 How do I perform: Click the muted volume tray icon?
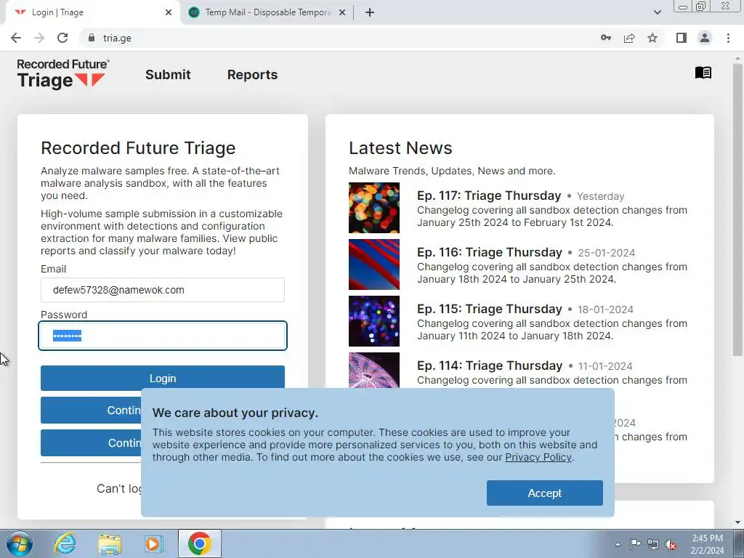[x=671, y=544]
